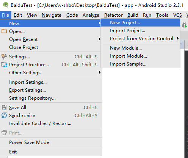Click the wrench icon beside Settings...
Viewport: 188px width, 158px height.
coord(4,56)
